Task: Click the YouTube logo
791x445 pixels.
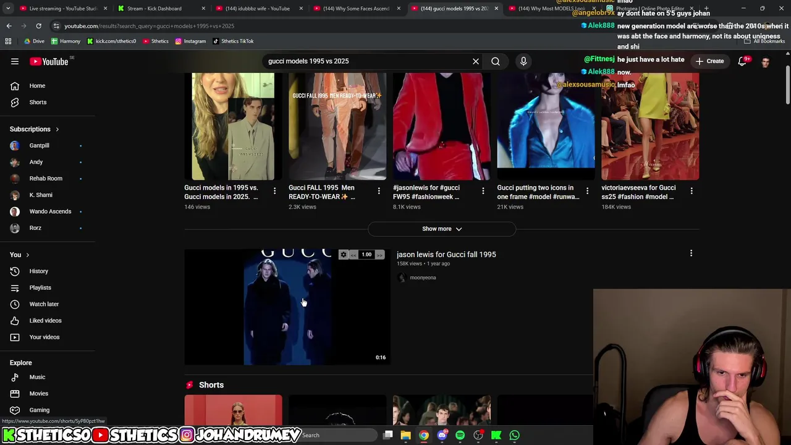Action: click(49, 61)
